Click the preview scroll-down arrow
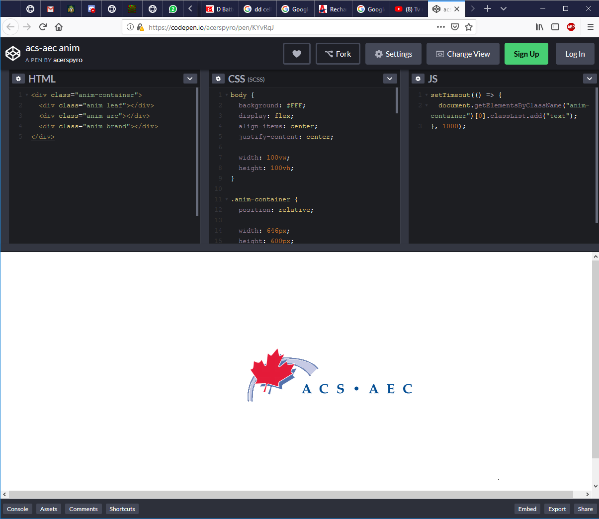599x519 pixels. click(596, 486)
